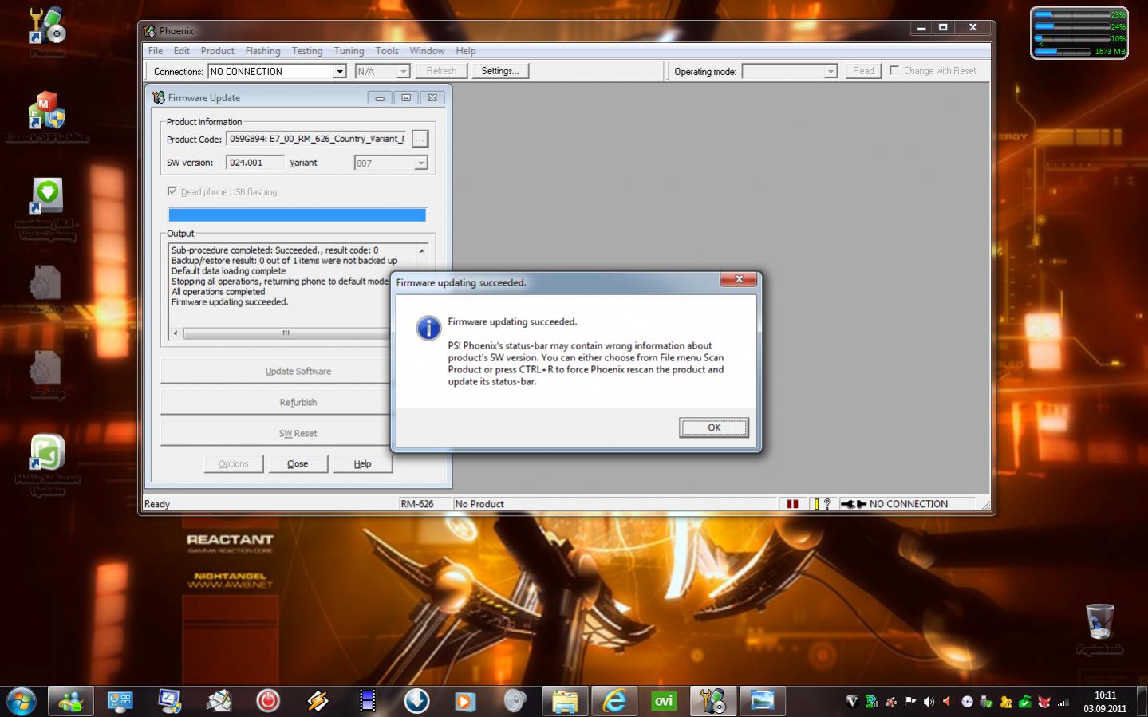
Task: Click the blue download arrow taskbar icon
Action: [416, 701]
